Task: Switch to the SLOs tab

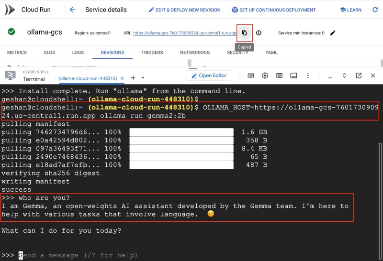Action: pyautogui.click(x=49, y=53)
